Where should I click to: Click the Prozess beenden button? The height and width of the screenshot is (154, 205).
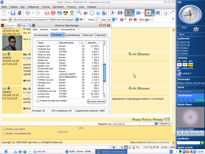pos(97,101)
